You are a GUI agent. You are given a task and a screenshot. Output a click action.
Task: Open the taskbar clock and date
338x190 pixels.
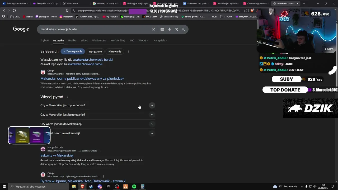[x=323, y=187]
